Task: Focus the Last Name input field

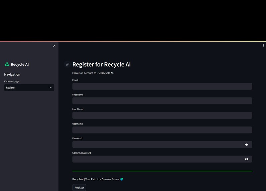Action: click(x=162, y=115)
